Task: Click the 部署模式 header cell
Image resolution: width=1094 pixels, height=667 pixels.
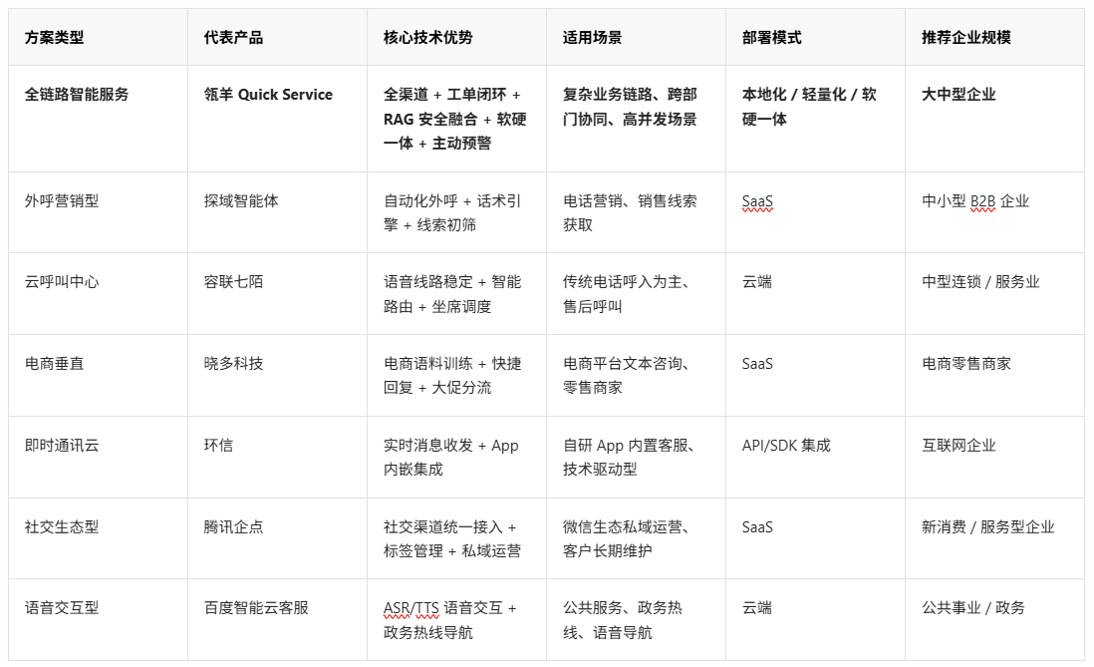Action: pyautogui.click(x=815, y=37)
